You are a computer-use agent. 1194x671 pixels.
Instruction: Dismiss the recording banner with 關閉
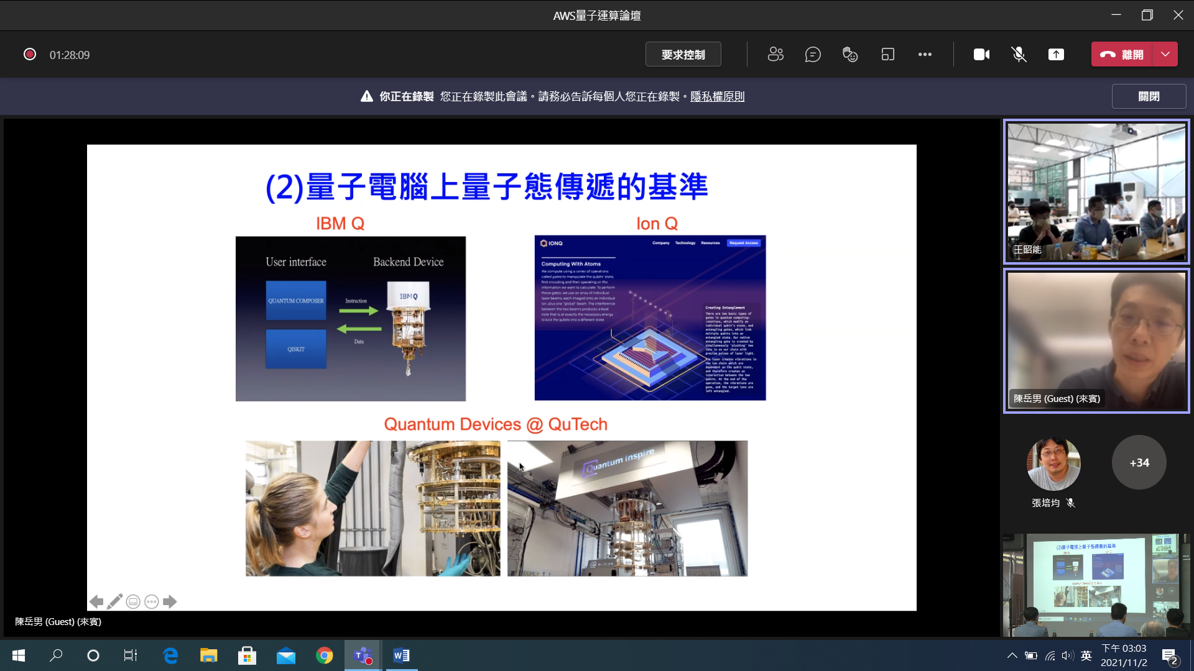(x=1149, y=96)
